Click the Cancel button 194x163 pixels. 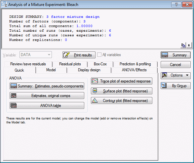pyautogui.click(x=175, y=64)
